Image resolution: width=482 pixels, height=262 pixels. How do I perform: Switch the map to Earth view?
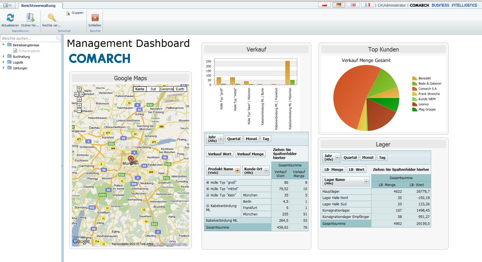point(180,89)
